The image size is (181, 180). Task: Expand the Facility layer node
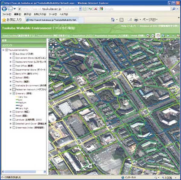[11, 82]
